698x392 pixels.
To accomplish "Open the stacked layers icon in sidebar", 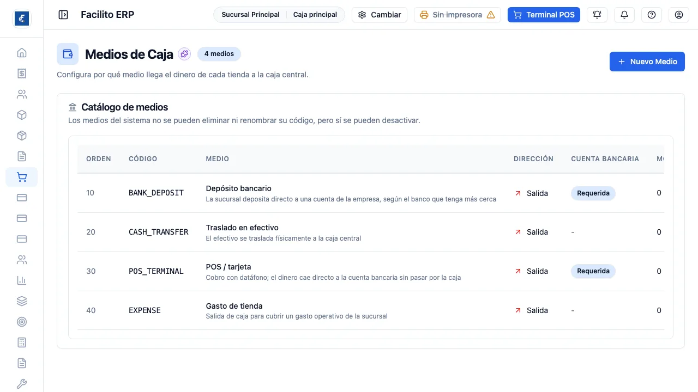I will tap(22, 301).
